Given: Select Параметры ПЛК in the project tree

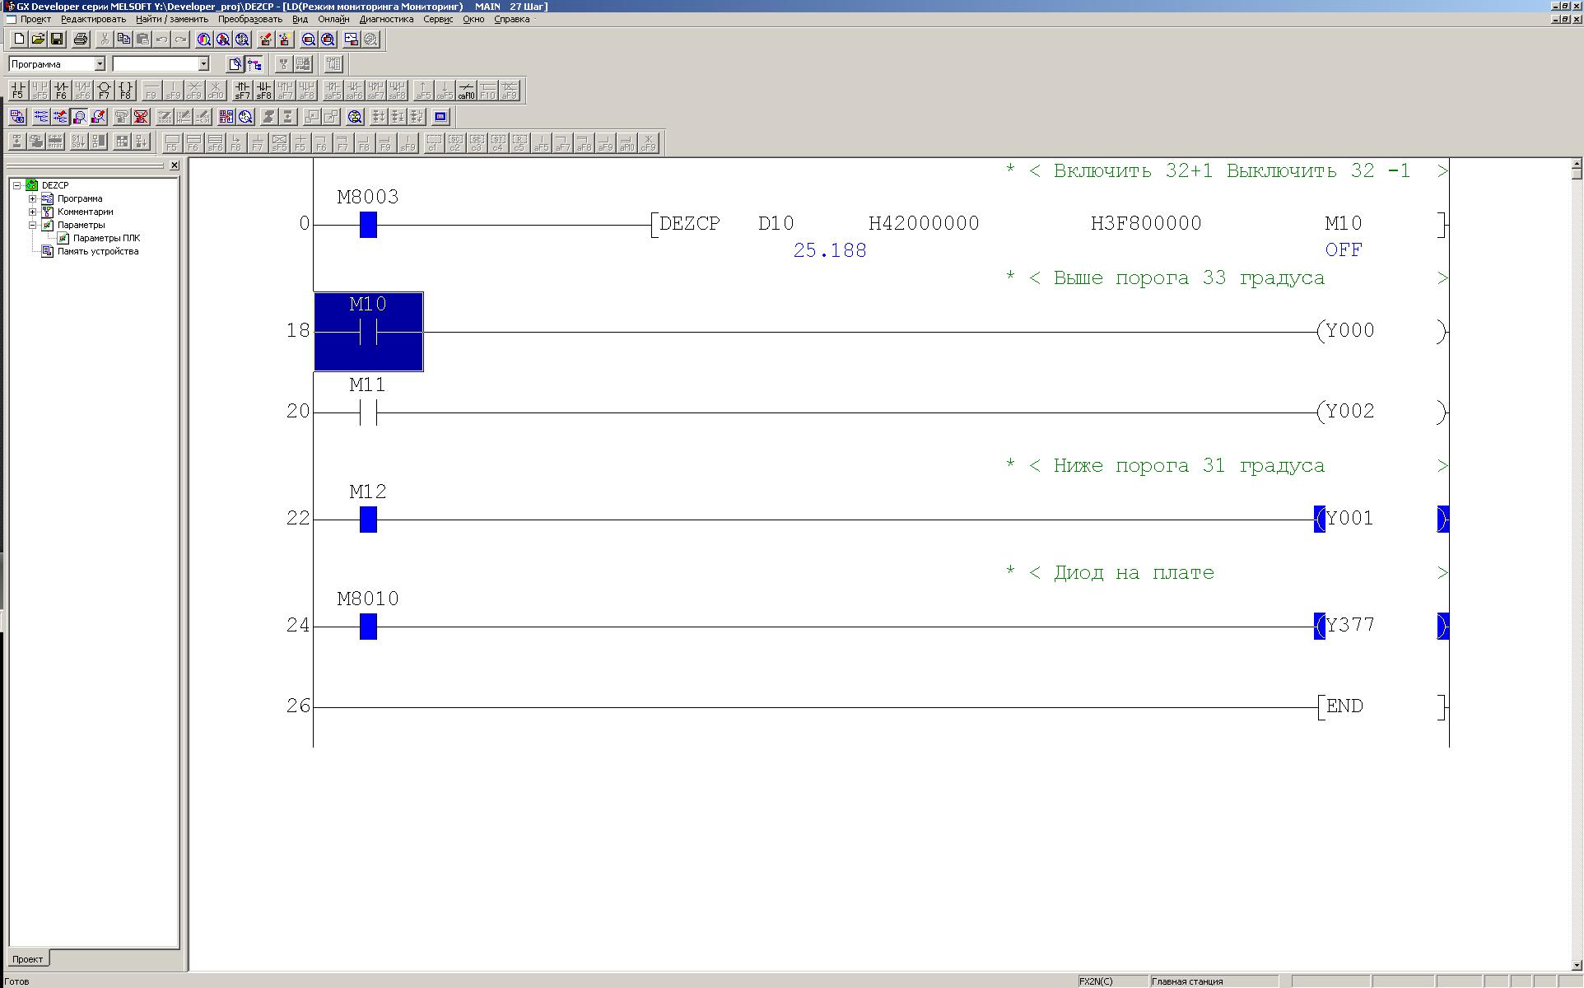Looking at the screenshot, I should [106, 238].
